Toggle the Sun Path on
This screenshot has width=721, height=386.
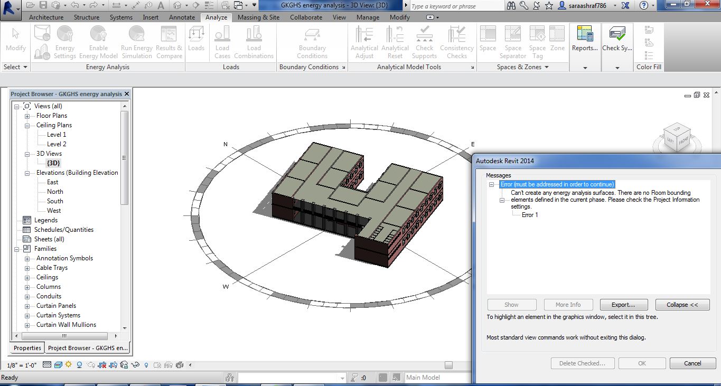tap(68, 364)
